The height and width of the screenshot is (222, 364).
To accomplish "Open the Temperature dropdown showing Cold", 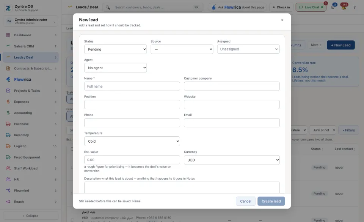I will (132, 141).
